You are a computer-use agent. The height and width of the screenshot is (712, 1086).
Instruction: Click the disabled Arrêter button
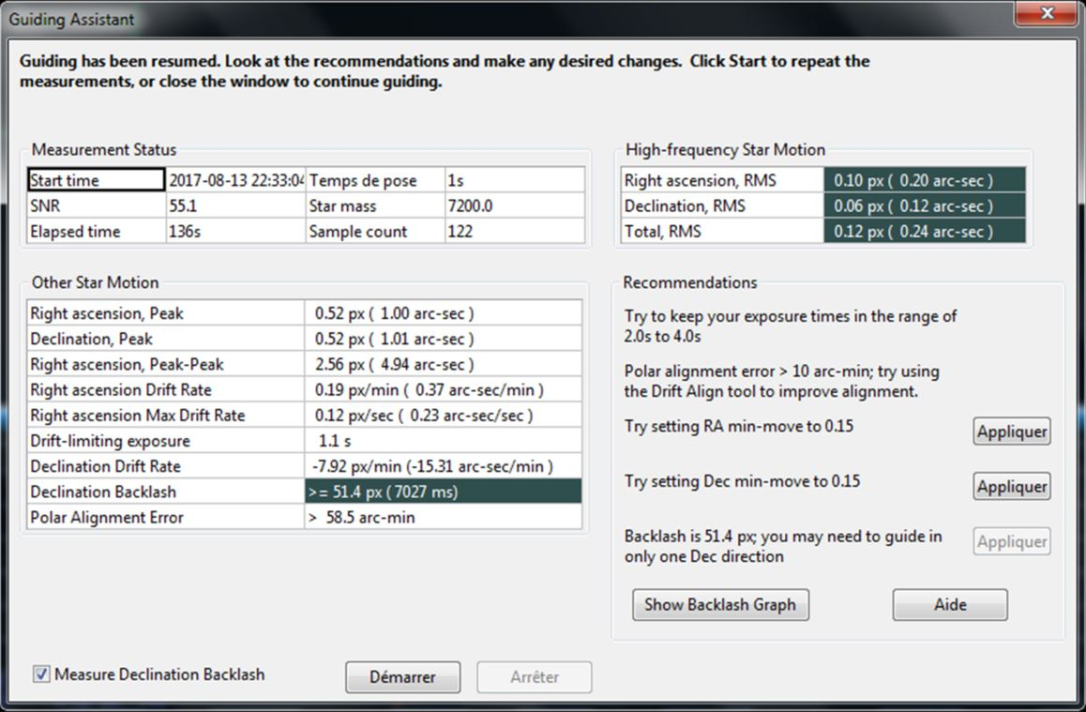pos(534,676)
